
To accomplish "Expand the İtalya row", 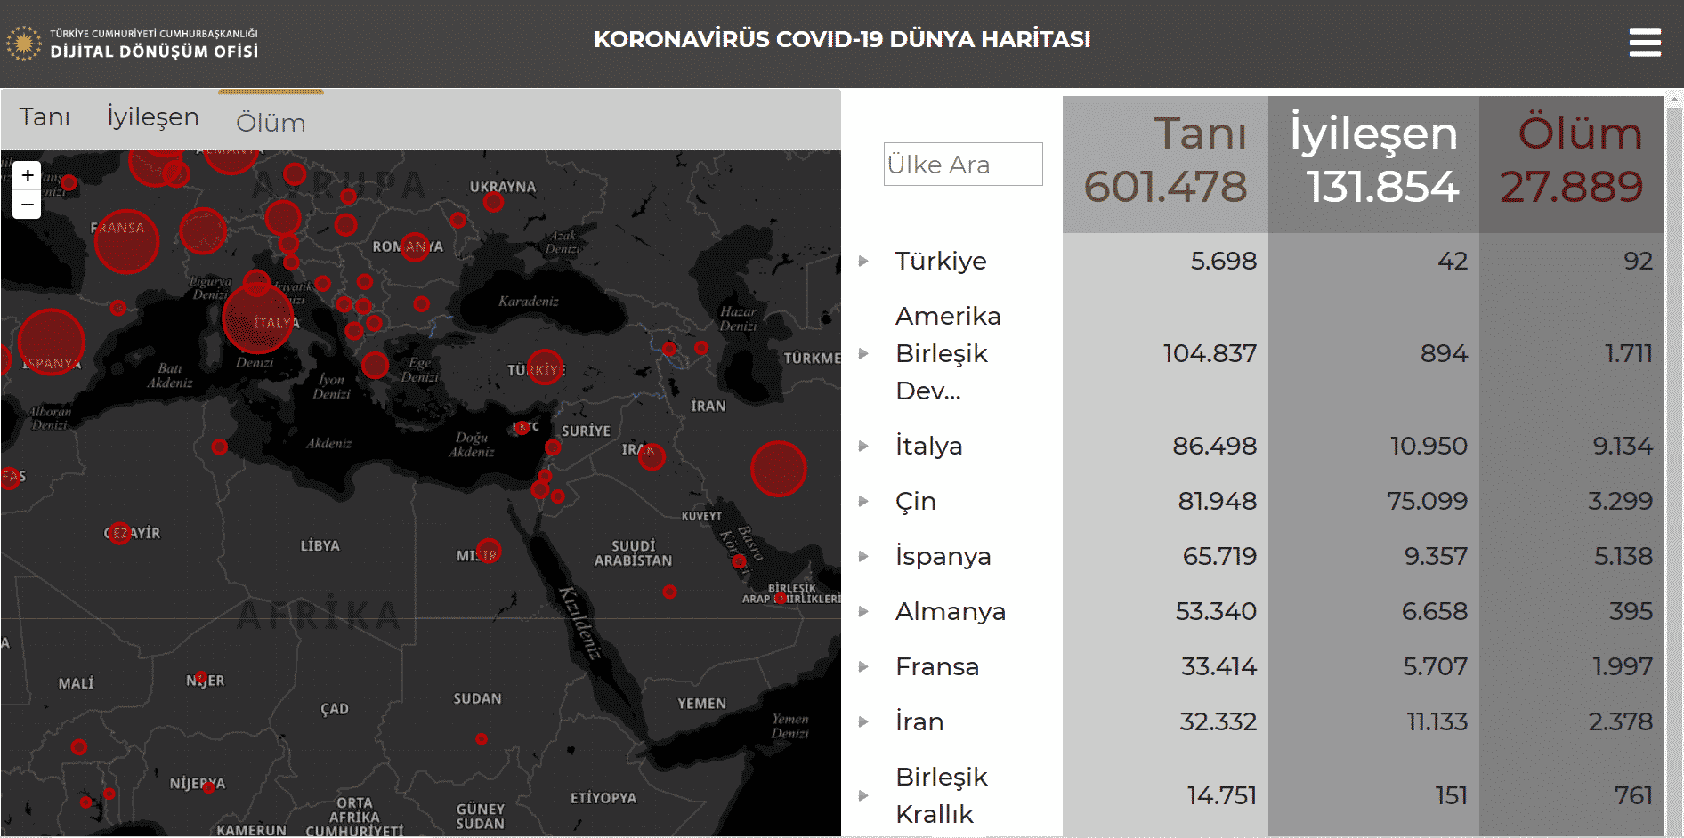I will pos(863,446).
